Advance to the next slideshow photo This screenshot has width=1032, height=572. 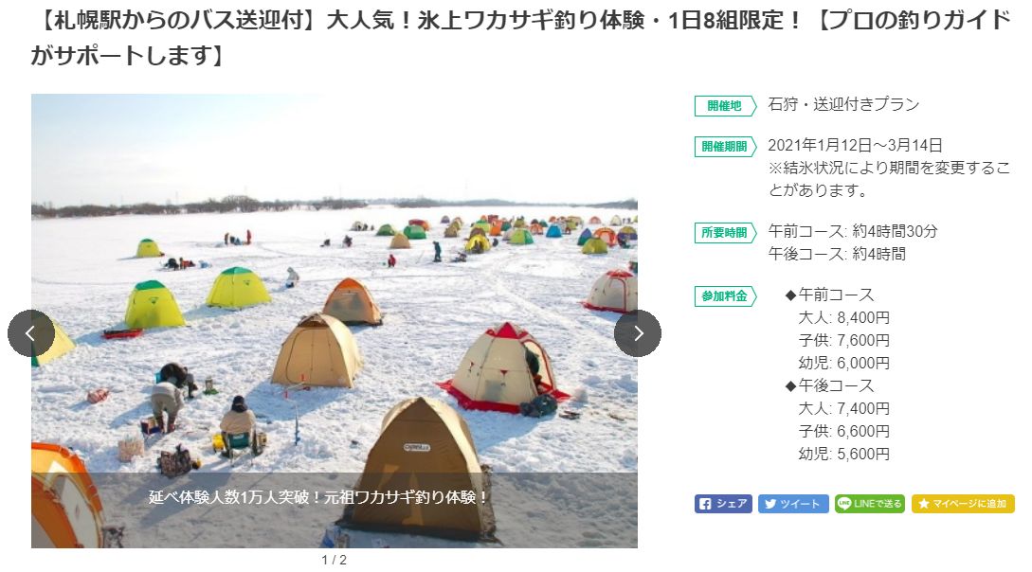[638, 333]
